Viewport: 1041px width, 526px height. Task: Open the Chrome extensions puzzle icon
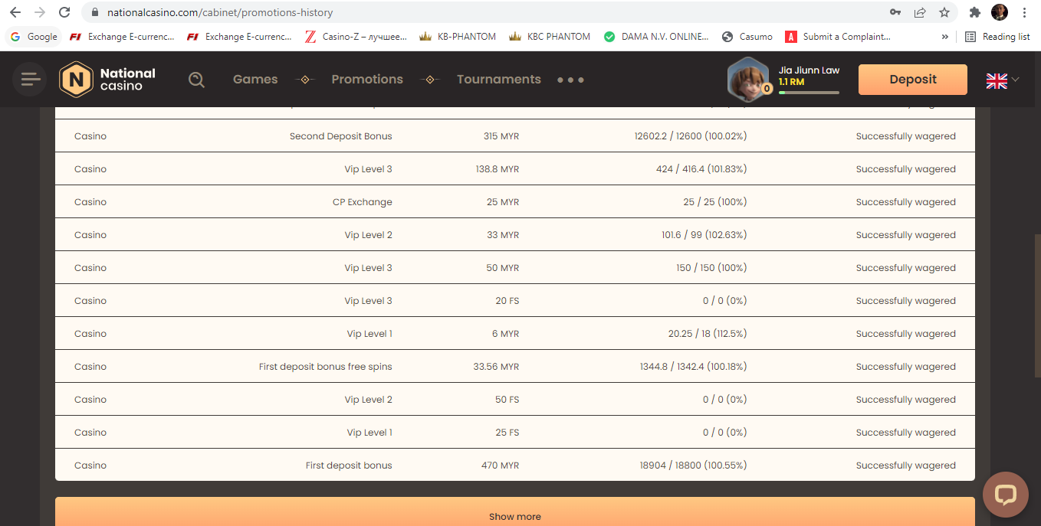point(975,12)
